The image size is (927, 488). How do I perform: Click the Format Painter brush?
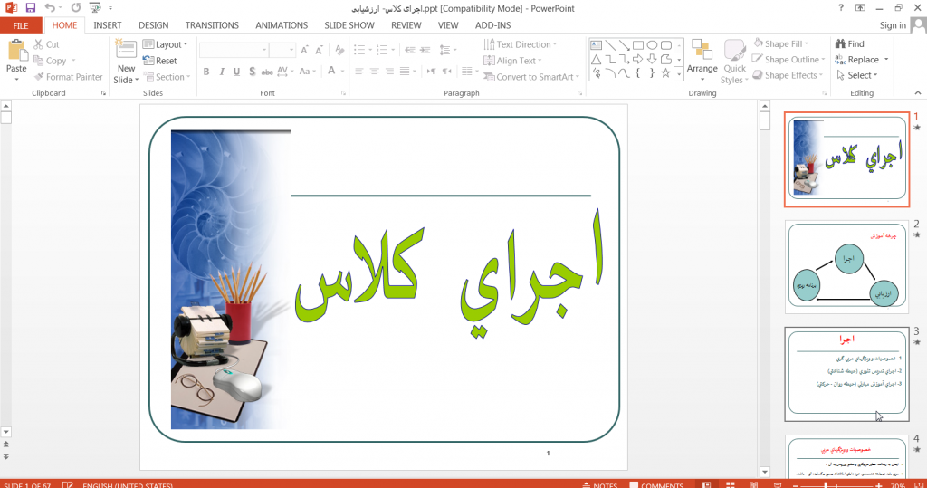68,77
